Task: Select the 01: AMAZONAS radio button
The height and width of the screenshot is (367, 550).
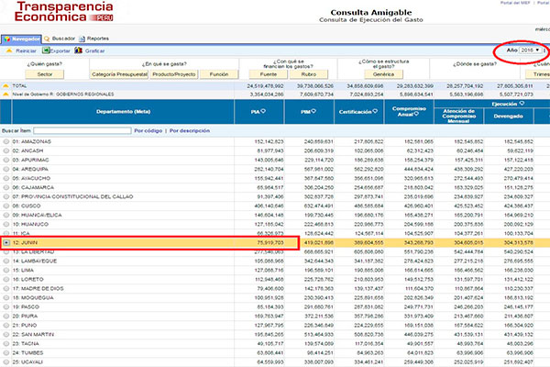Action: pos(6,141)
